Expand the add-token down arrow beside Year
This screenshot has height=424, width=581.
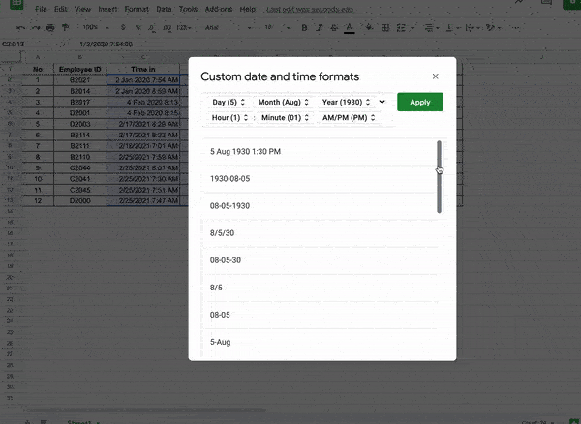click(382, 102)
